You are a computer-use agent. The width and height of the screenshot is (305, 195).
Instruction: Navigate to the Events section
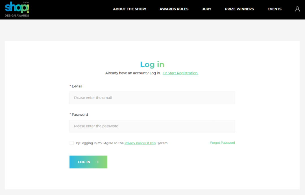[274, 9]
